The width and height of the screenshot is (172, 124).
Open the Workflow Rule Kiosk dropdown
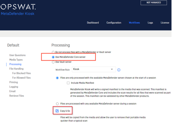[x=94, y=69]
